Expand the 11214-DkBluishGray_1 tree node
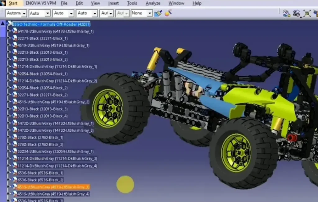This screenshot has width=318, height=202. coord(9,66)
